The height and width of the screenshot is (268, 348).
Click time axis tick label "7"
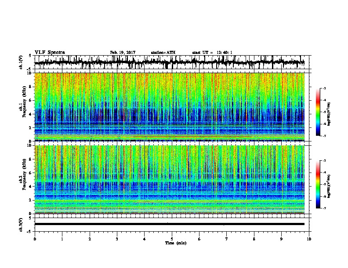pos(227,239)
